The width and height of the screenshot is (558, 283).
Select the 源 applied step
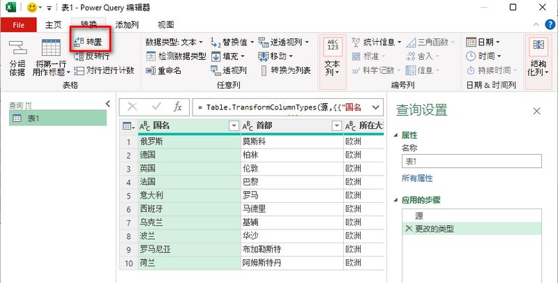472,216
